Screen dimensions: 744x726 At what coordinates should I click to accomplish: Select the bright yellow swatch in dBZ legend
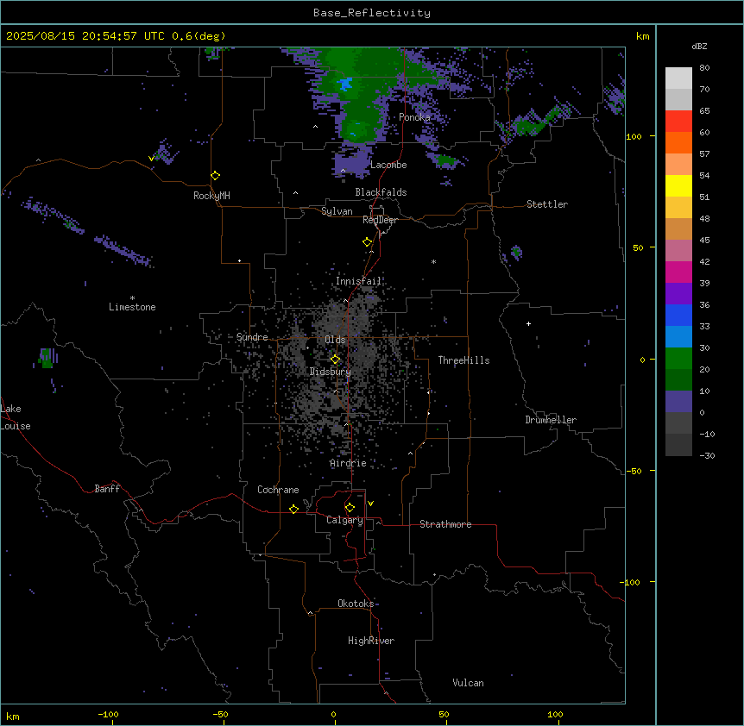[x=678, y=185]
